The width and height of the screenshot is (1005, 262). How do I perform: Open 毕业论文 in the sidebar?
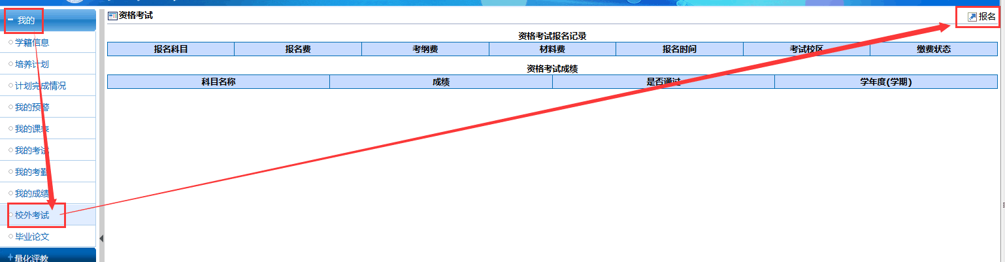coord(32,237)
